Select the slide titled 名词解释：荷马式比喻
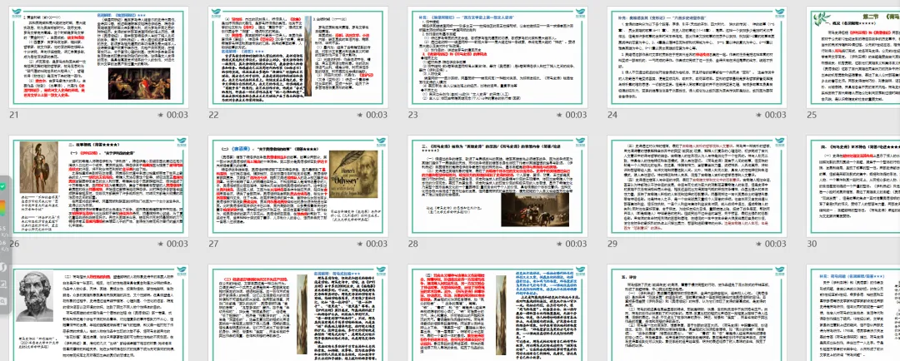Screen dimensions: 900x361 297,313
